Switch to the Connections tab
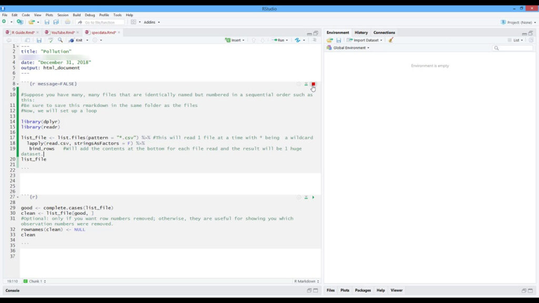The height and width of the screenshot is (303, 539). click(x=384, y=32)
